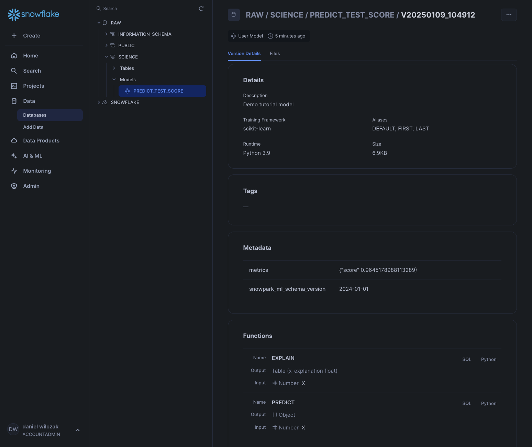Expand the INFORMATION_SCHEMA node
Screen dimensions: 532x447
[x=107, y=34]
